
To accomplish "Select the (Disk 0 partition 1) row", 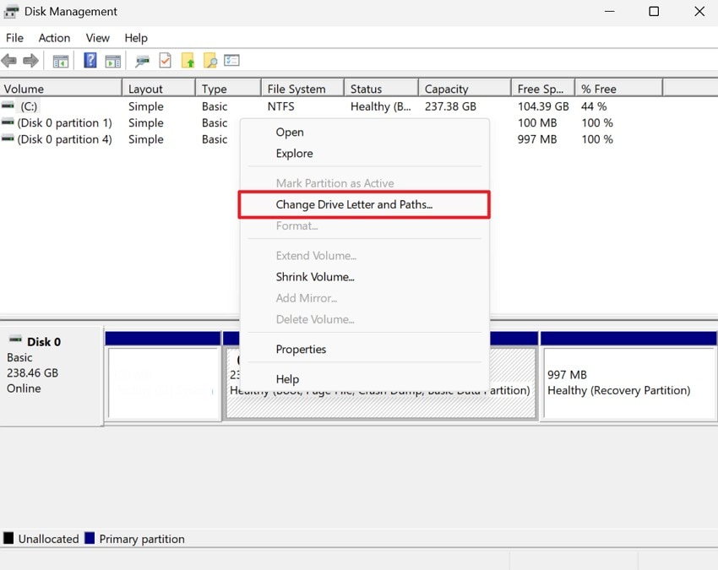I will pos(64,122).
